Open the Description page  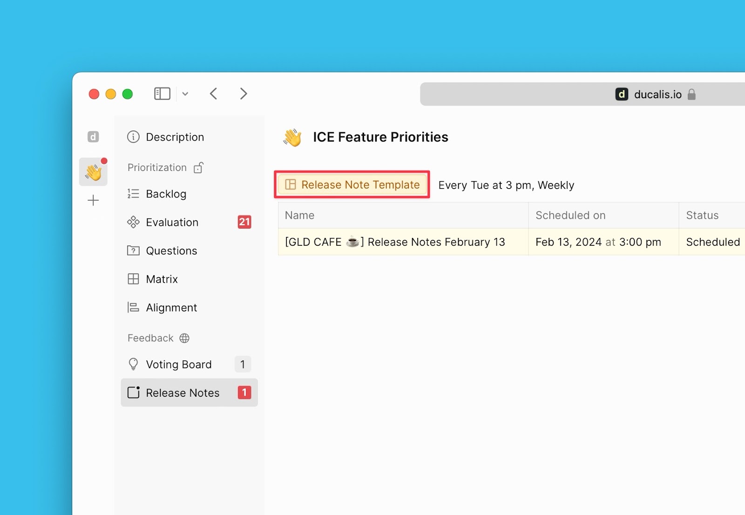175,137
